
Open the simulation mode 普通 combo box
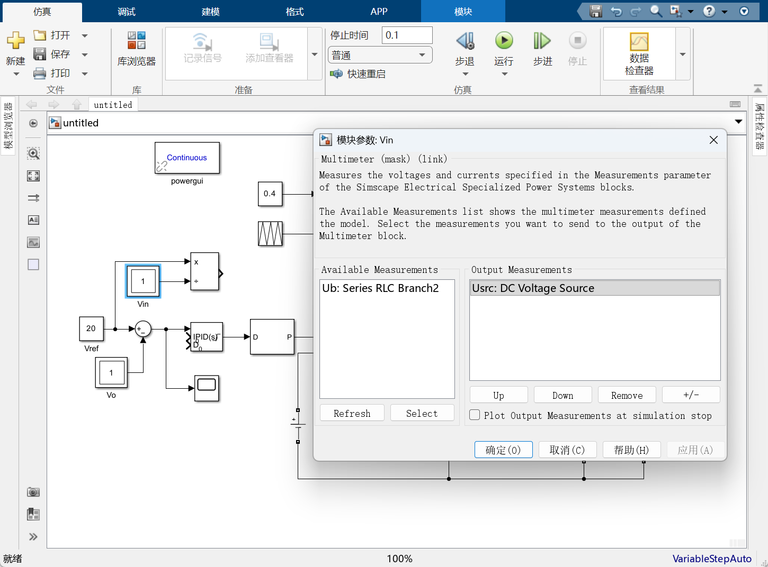tap(380, 55)
